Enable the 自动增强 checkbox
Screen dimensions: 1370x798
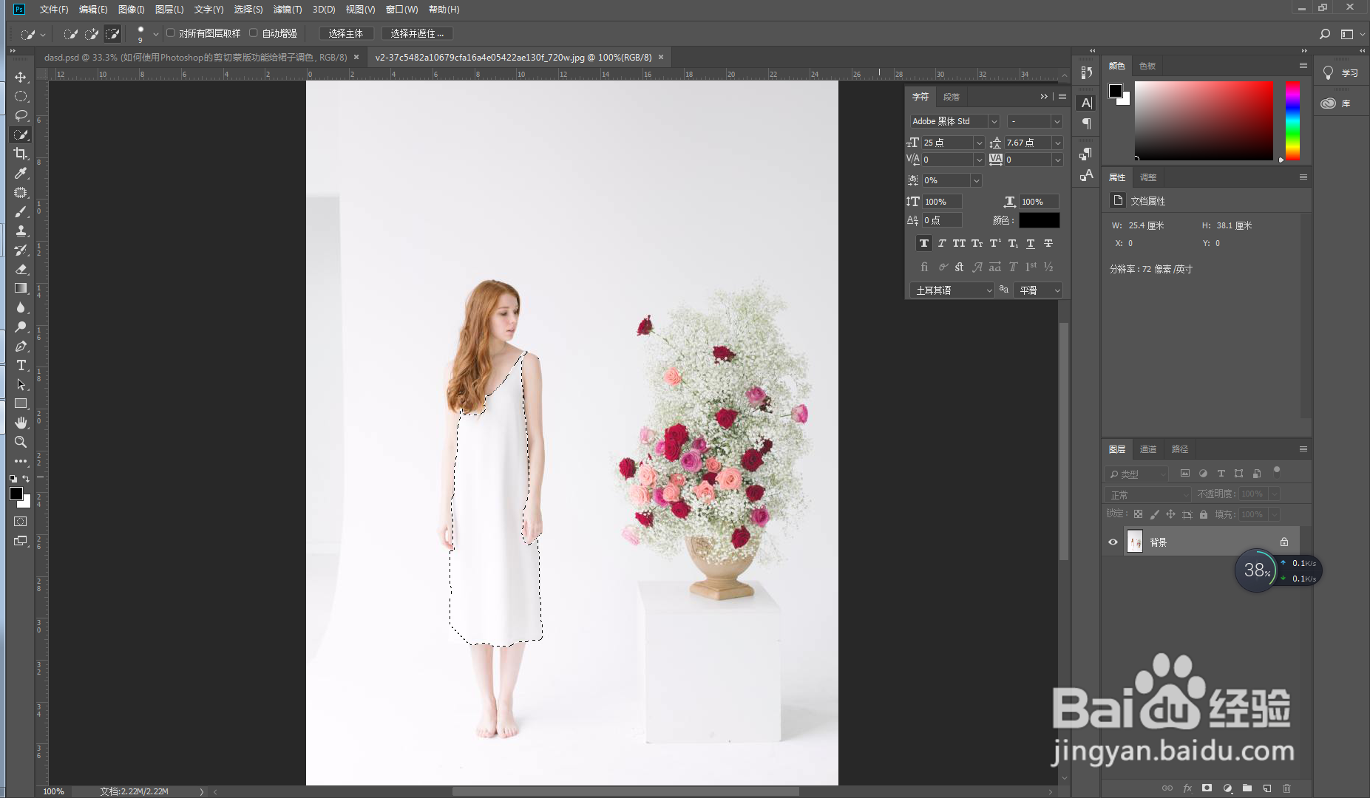coord(254,33)
